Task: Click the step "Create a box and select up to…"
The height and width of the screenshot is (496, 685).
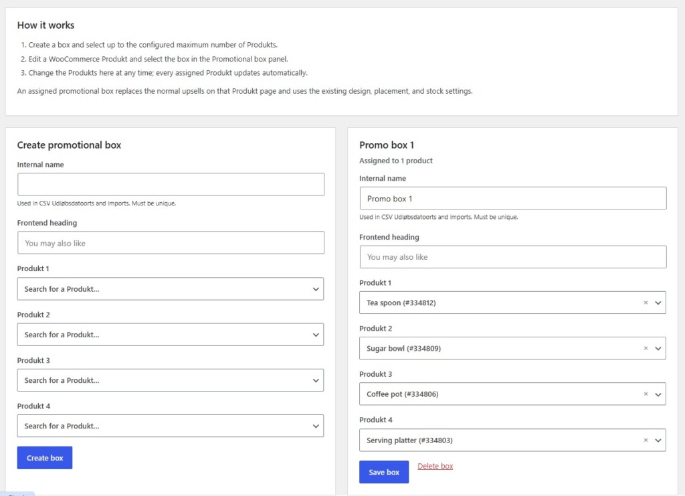Action: [x=153, y=45]
